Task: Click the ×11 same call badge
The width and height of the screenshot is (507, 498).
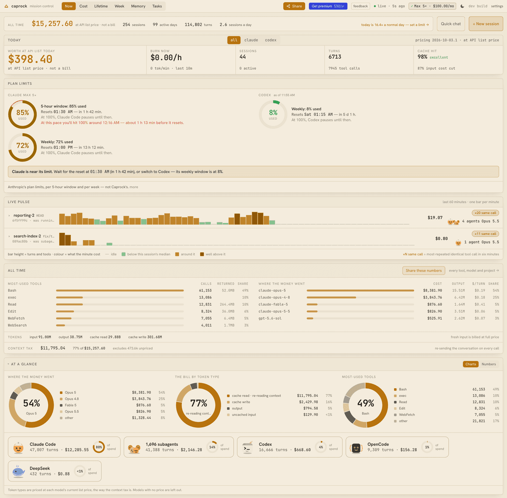Action: tap(485, 234)
